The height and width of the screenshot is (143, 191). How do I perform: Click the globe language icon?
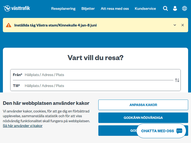184,8
